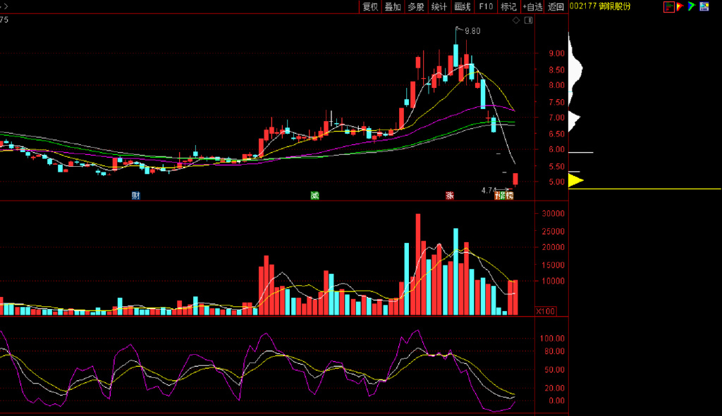Screen dimensions: 722x416
Task: Open the blue panel layout icon
Action: [704, 6]
